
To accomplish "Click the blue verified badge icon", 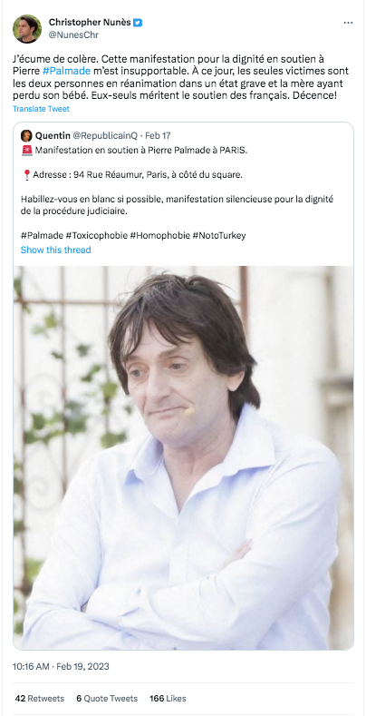I will coord(138,23).
